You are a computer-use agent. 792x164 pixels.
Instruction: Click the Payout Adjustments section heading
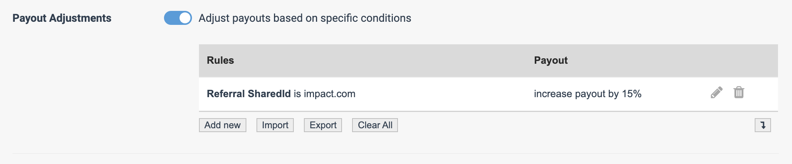[x=62, y=18]
